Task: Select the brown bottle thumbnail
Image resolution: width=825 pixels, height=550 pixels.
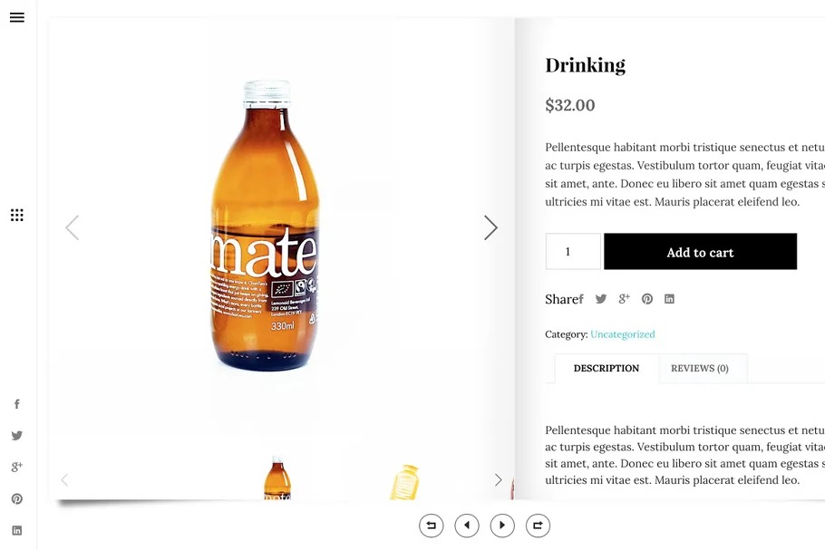Action: pyautogui.click(x=277, y=480)
